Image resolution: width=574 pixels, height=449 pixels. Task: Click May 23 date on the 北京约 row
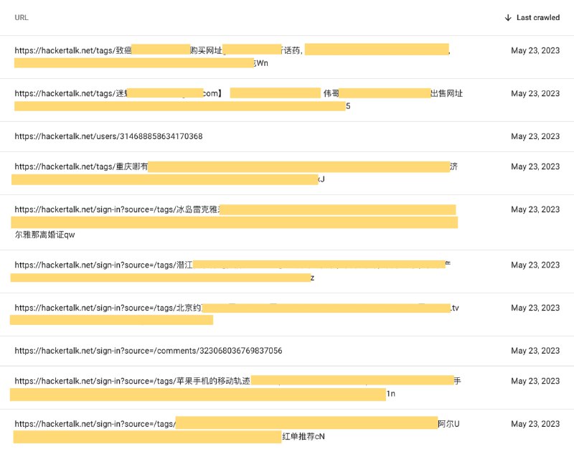(536, 308)
